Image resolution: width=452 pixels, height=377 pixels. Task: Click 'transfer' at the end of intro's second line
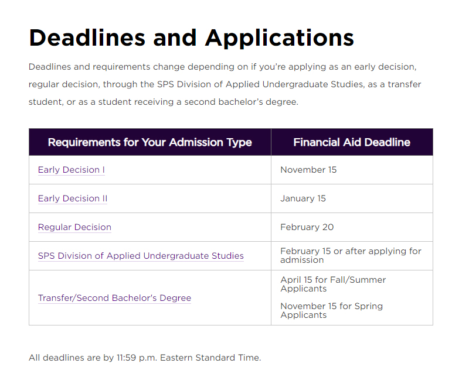click(405, 84)
